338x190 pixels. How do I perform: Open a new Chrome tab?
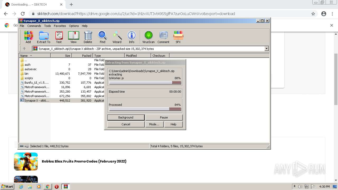[x=71, y=4]
